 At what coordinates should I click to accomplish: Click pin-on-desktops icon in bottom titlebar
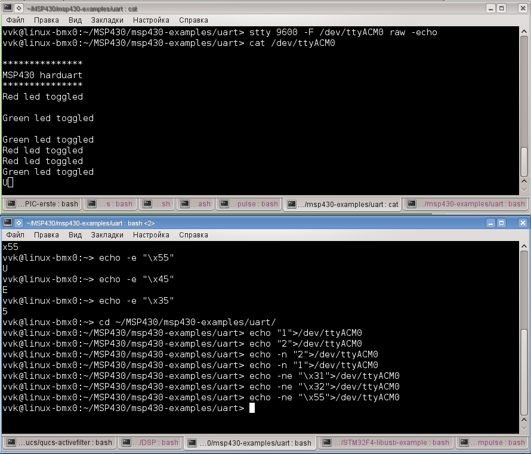(19, 223)
